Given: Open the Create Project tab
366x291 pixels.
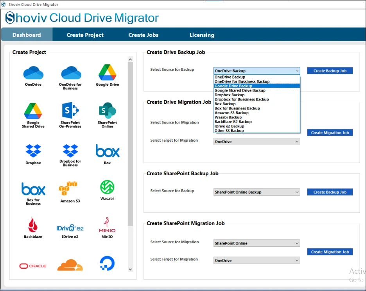Looking at the screenshot, I should pos(85,35).
